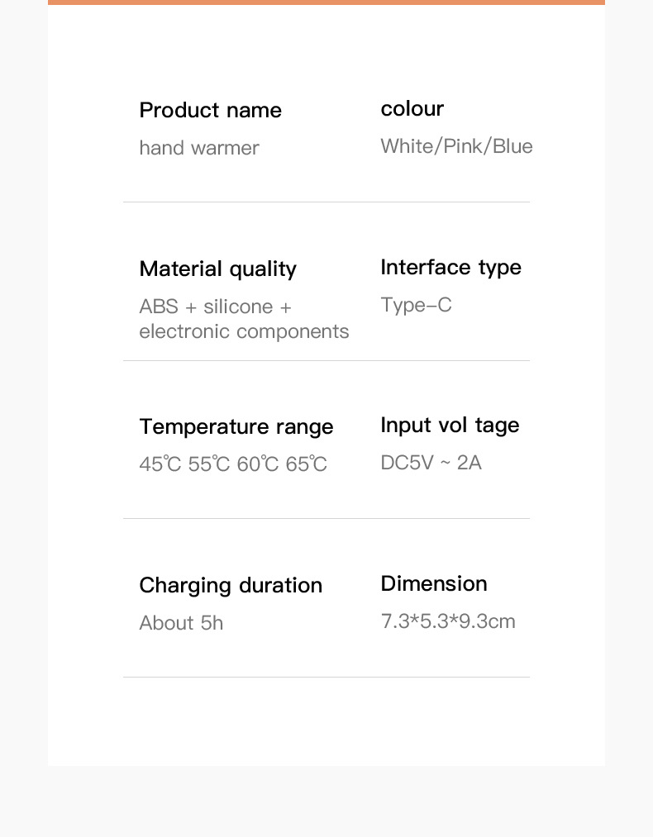Click the "Interface type" heading
This screenshot has height=837, width=653.
450,268
